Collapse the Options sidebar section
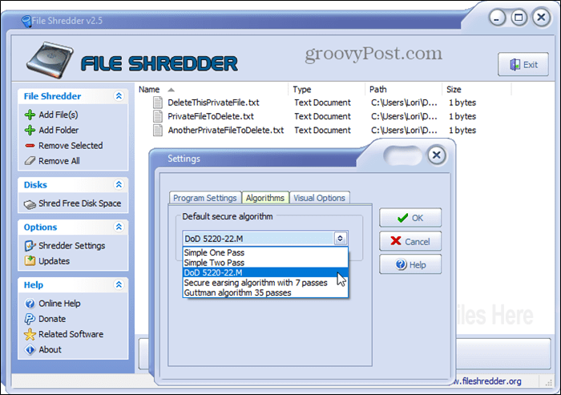The height and width of the screenshot is (395, 561). tap(119, 227)
